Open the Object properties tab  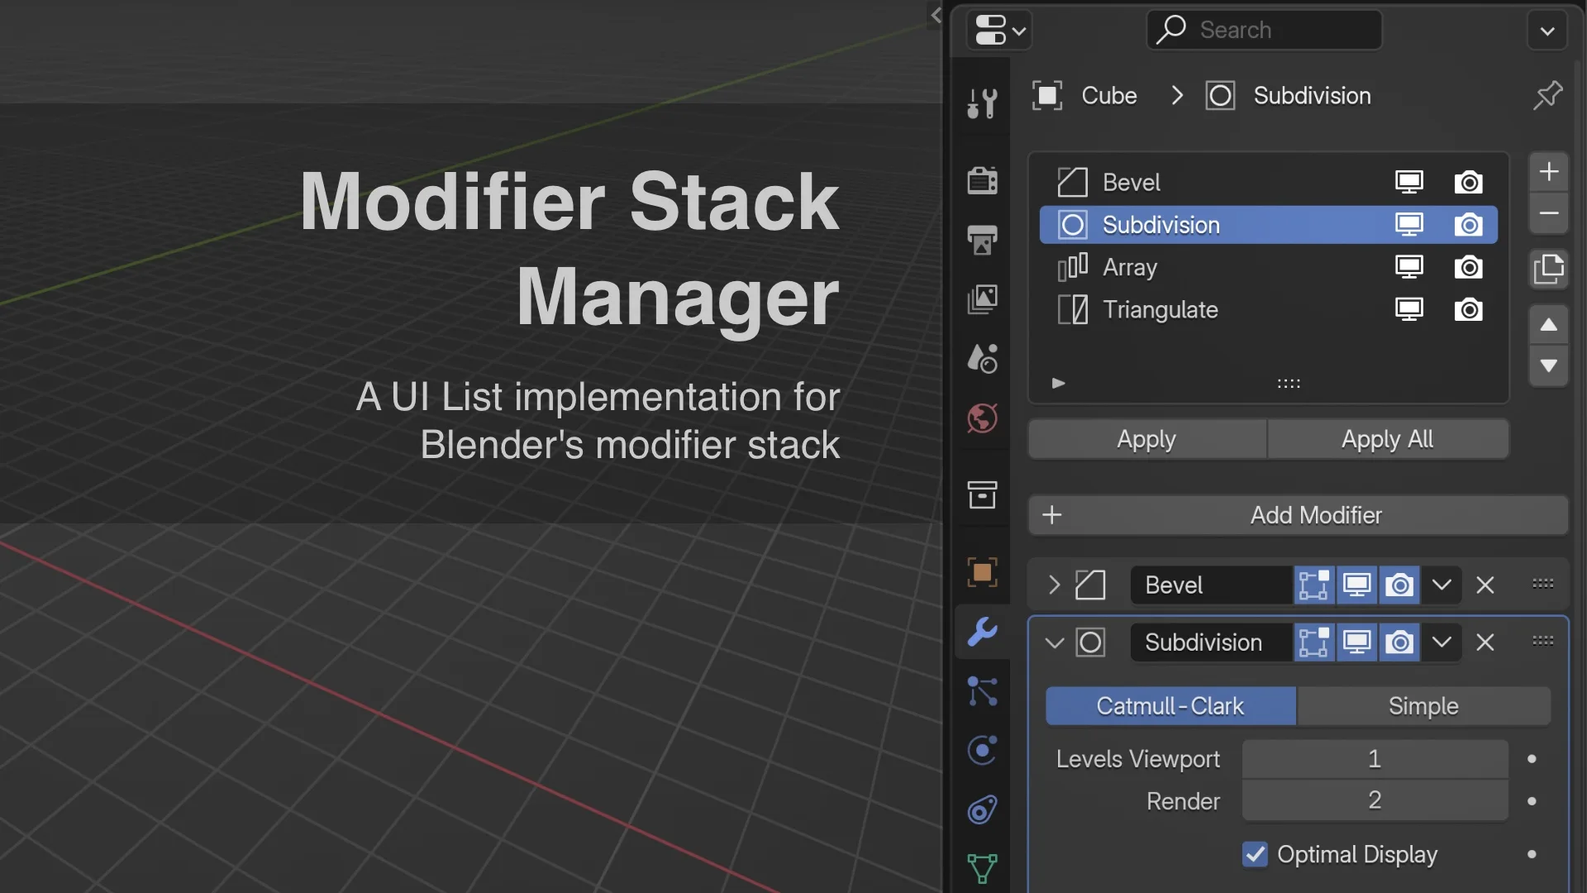point(982,571)
